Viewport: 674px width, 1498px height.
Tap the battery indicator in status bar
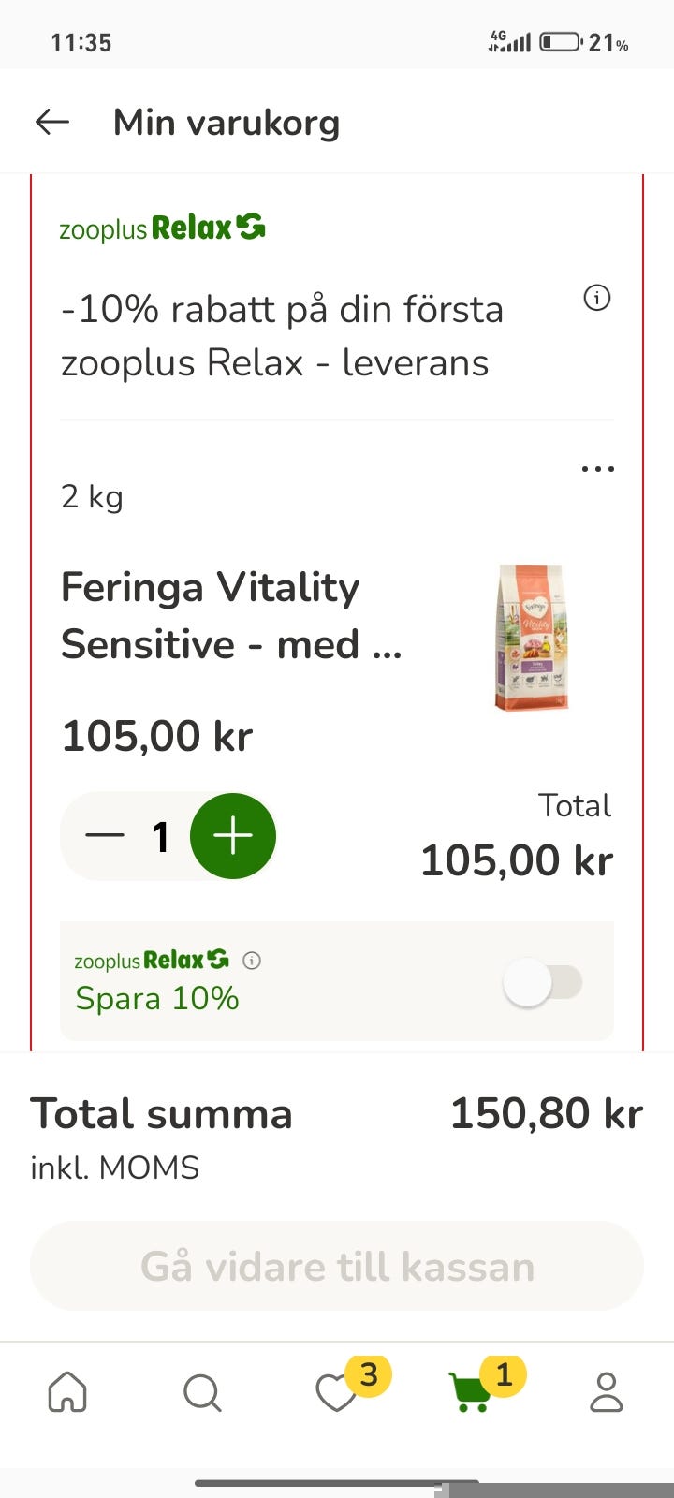click(x=561, y=42)
